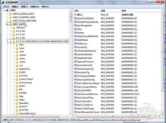The height and width of the screenshot is (123, 166).
Task: Select the S-1-5-20 key
Action: coord(20,38)
